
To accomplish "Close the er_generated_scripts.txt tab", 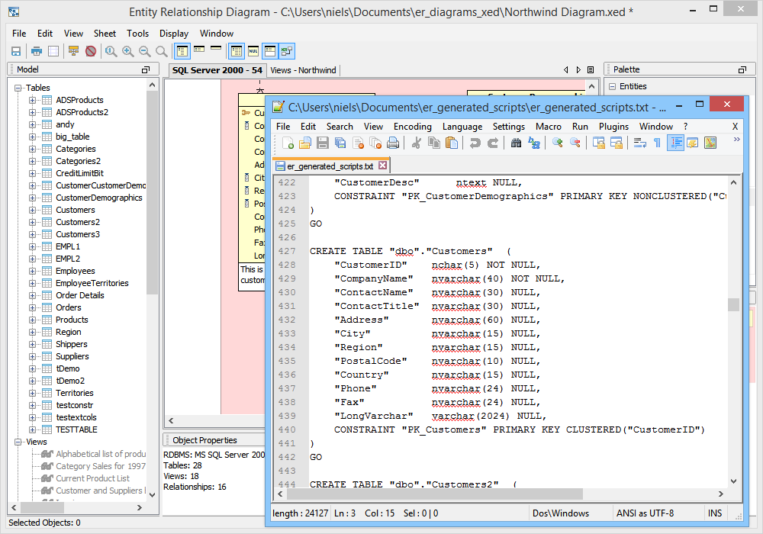I will click(383, 166).
